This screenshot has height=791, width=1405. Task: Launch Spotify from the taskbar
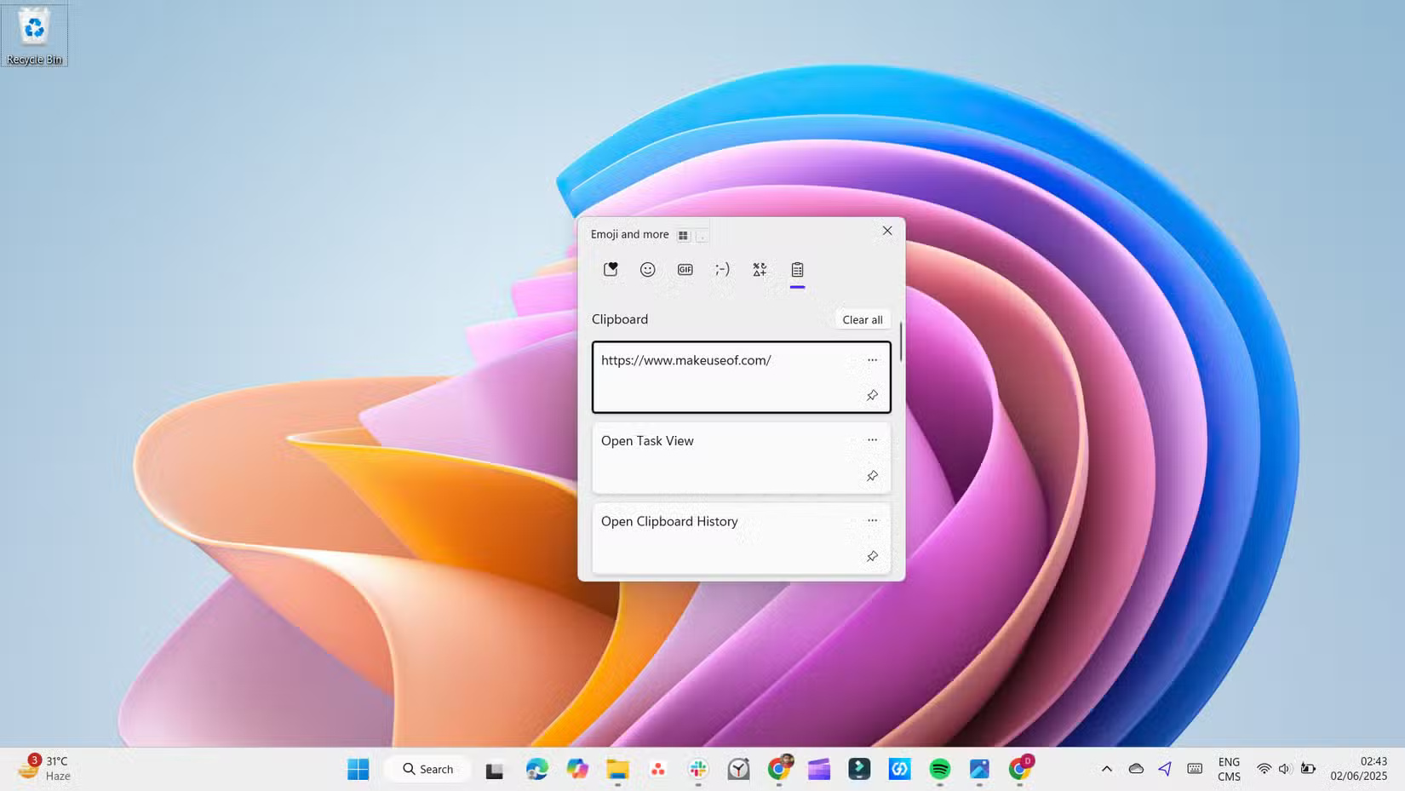[939, 769]
